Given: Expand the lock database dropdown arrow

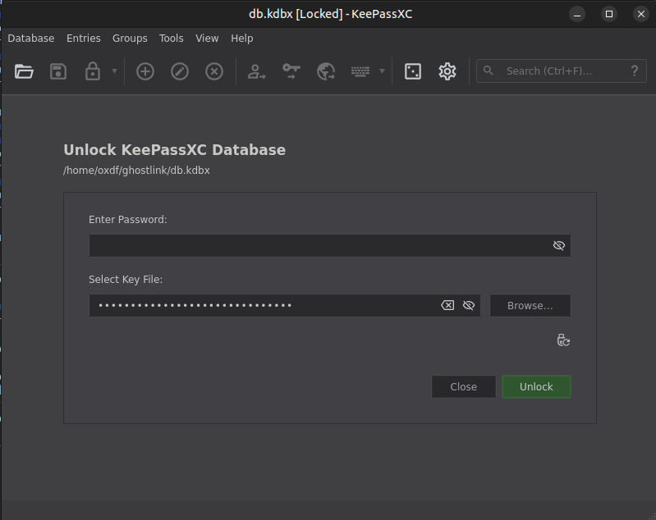Looking at the screenshot, I should (114, 71).
